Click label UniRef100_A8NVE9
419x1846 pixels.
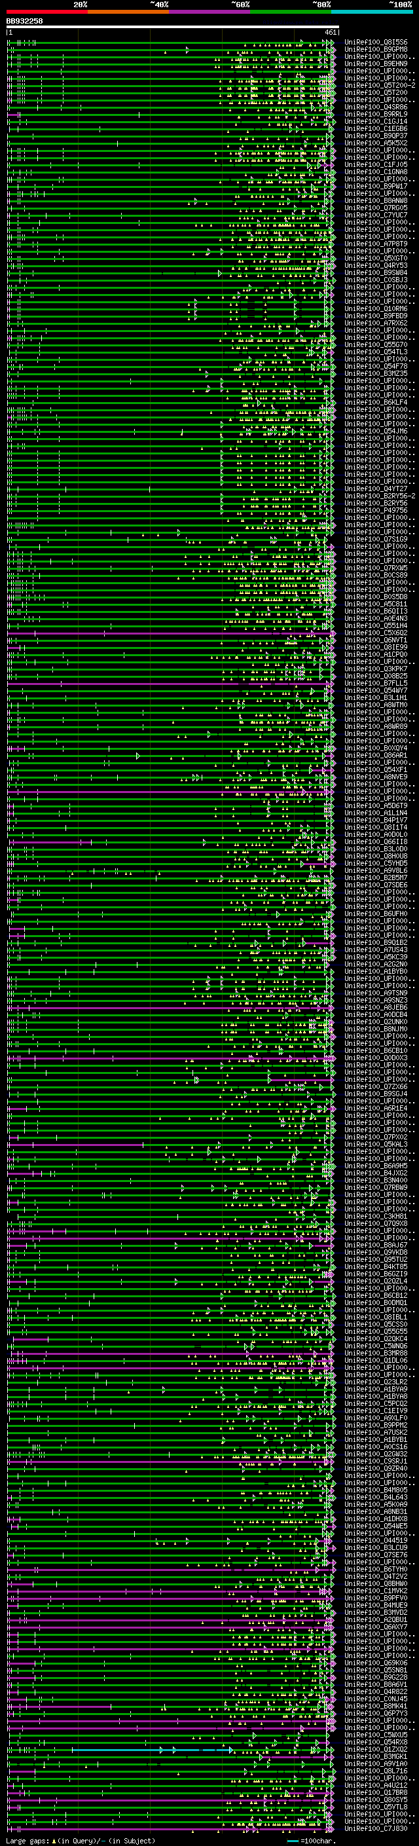point(376,776)
